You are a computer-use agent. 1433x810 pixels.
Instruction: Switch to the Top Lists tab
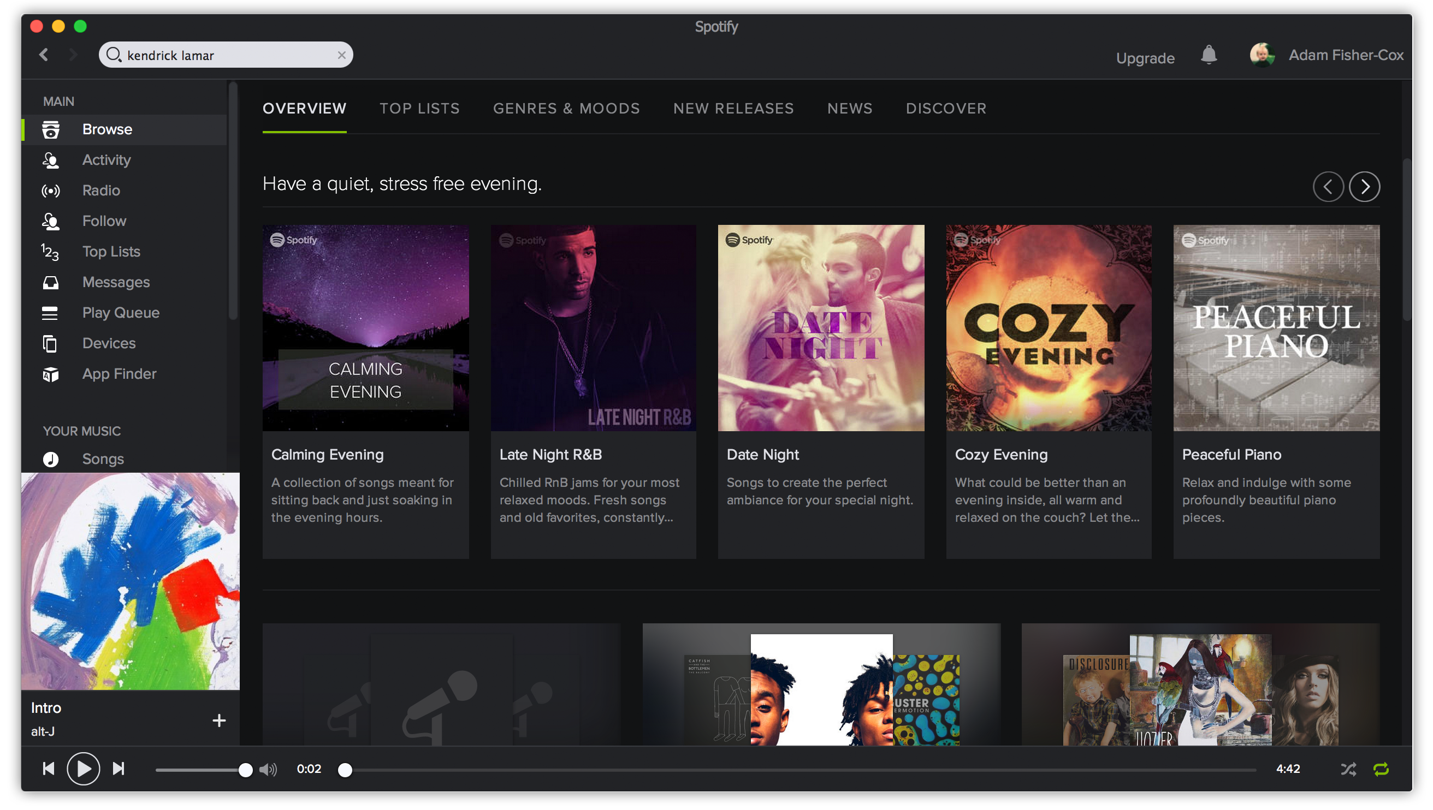coord(419,109)
